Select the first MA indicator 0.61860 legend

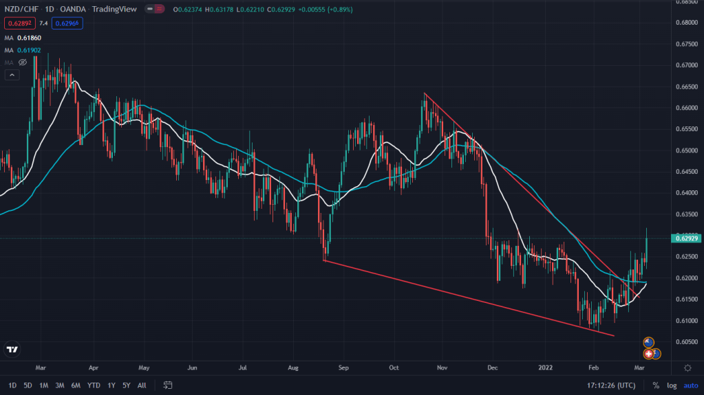pyautogui.click(x=23, y=38)
